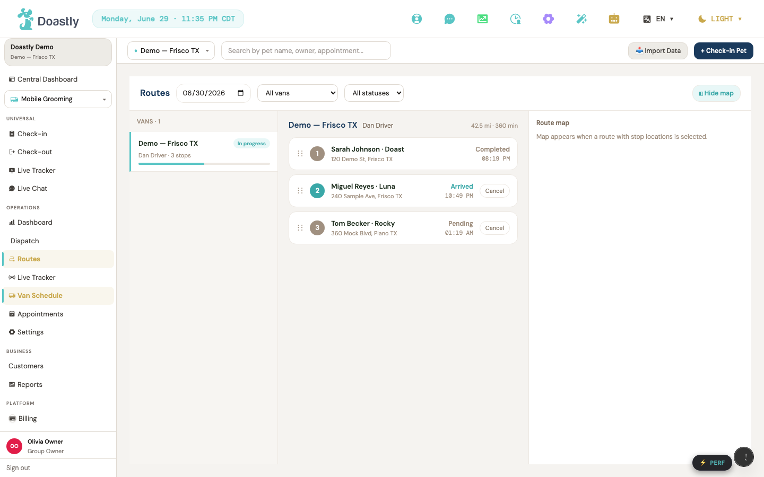Click the Doastly Demo organization card
This screenshot has height=477, width=764.
click(x=58, y=52)
